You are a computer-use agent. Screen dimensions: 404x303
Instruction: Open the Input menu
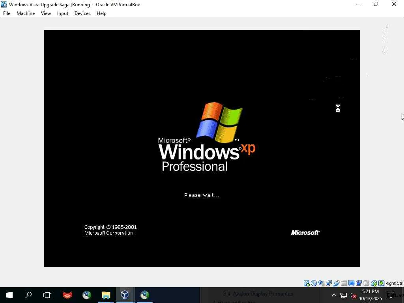[x=63, y=13]
